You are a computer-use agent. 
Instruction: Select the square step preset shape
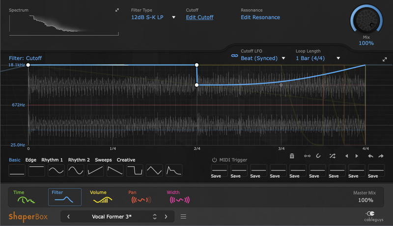tap(135, 171)
